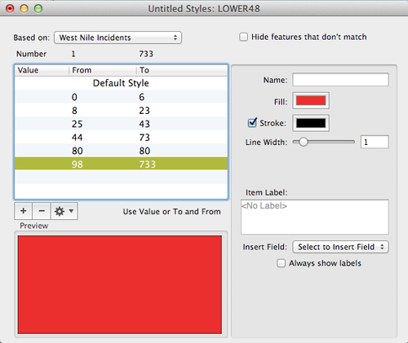This screenshot has height=343, width=408.
Task: Enable Always show labels checkbox
Action: tap(281, 263)
